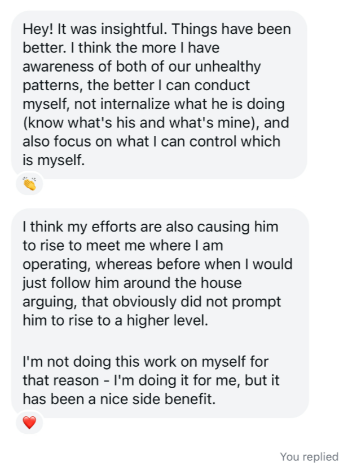Click the "You replied" label
The width and height of the screenshot is (348, 471).
309,457
